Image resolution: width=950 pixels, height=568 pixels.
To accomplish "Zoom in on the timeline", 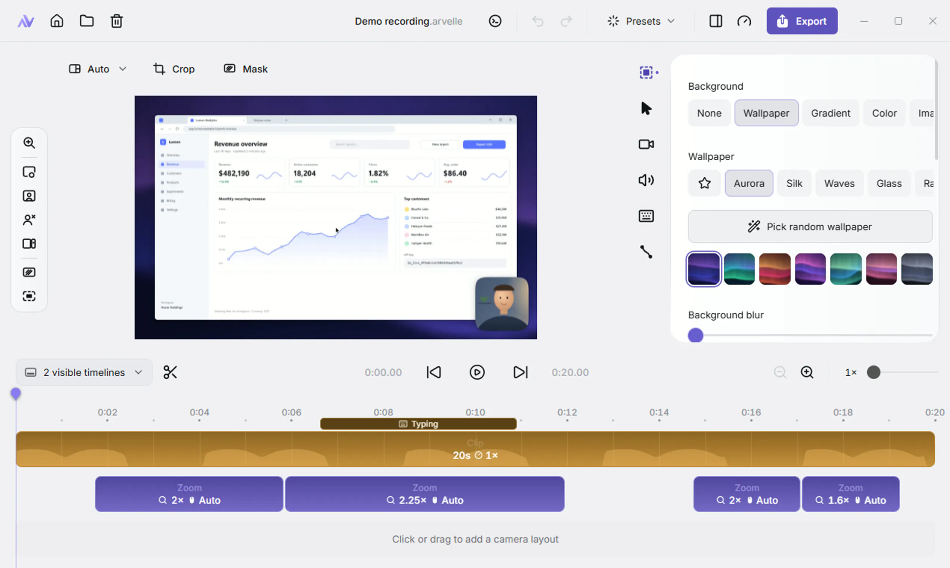I will tap(807, 372).
